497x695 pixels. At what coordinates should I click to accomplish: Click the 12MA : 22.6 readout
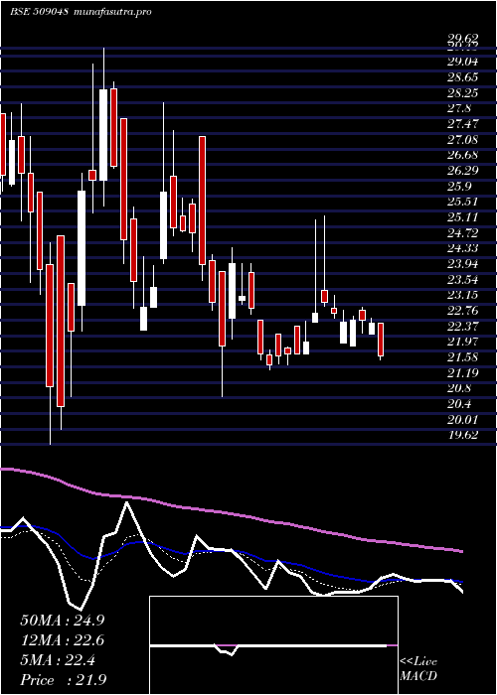point(62,640)
